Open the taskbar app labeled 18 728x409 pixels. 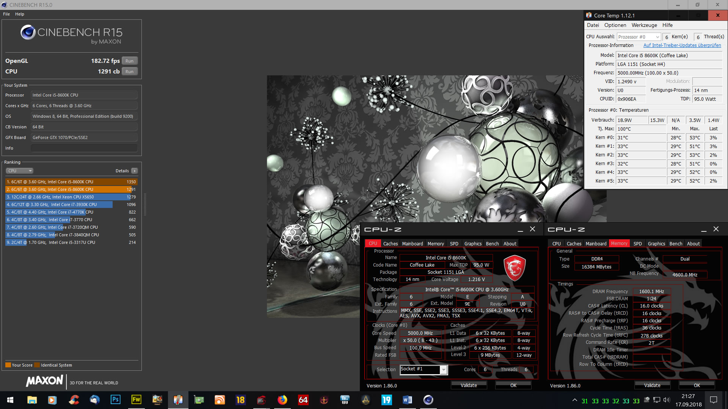pyautogui.click(x=240, y=400)
